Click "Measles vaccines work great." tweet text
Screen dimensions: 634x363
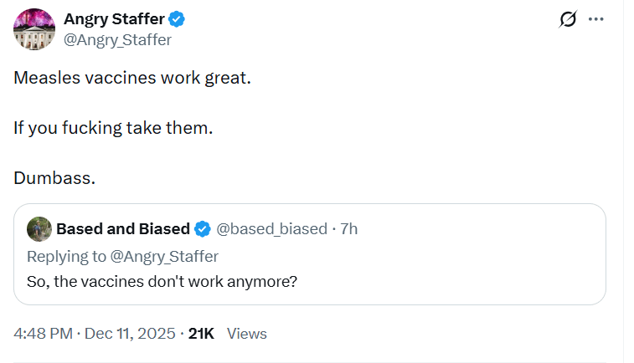pyautogui.click(x=132, y=78)
